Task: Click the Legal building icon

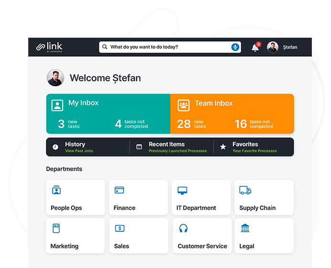Action: 245,228
